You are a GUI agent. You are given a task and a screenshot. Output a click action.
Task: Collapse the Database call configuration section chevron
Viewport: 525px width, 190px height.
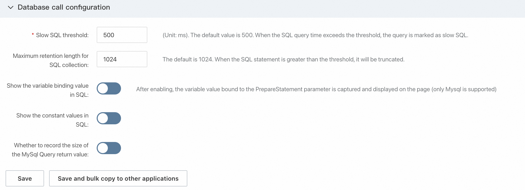click(x=11, y=8)
